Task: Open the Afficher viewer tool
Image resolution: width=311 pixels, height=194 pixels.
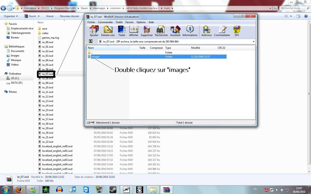Action: click(134, 31)
